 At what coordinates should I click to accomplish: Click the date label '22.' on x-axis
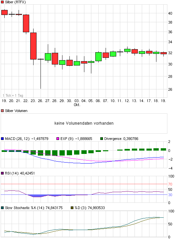pos(26,101)
